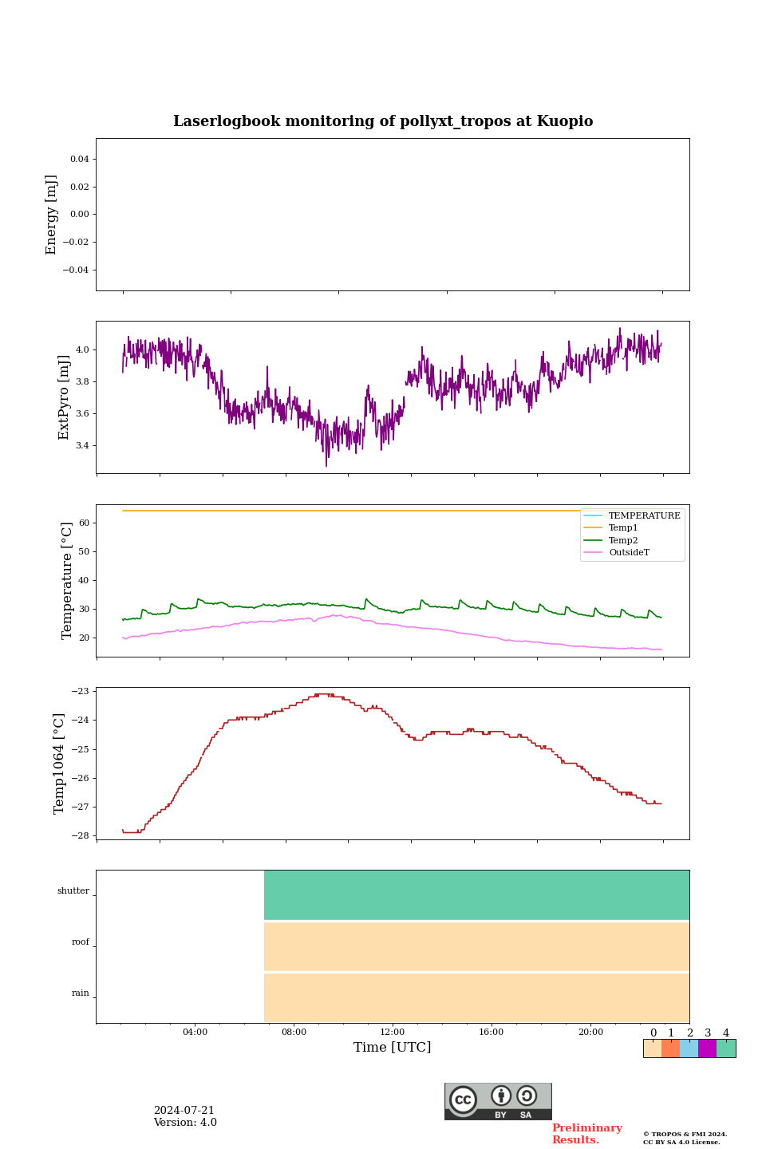Click the red 'Preliminary Results.' notice

click(x=586, y=1134)
